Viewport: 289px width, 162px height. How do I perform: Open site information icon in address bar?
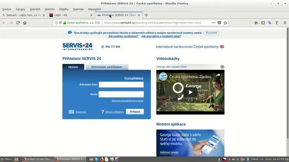point(56,23)
